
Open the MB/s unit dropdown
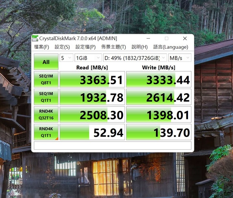click(x=180, y=58)
